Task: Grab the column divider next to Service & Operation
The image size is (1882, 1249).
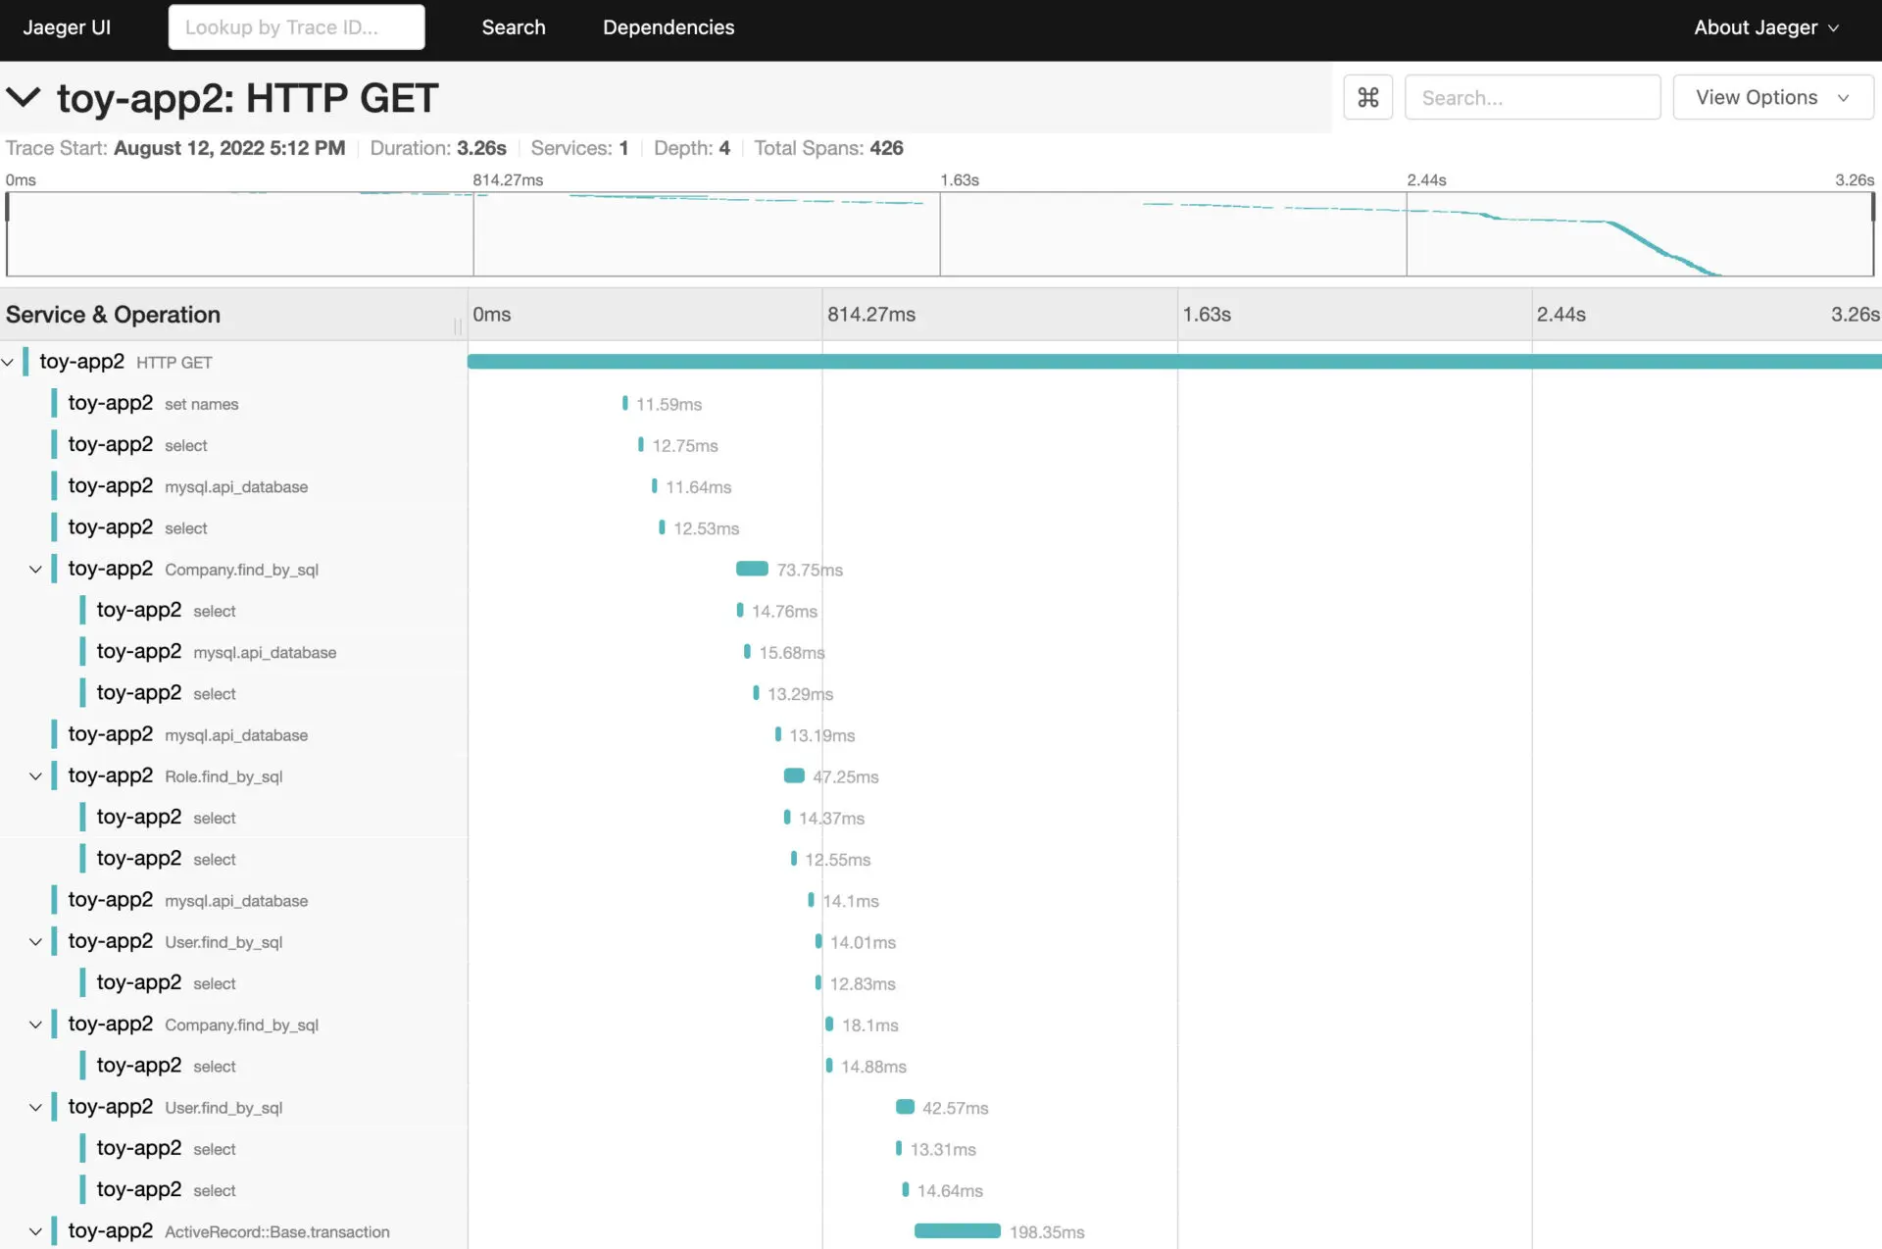Action: [x=458, y=325]
